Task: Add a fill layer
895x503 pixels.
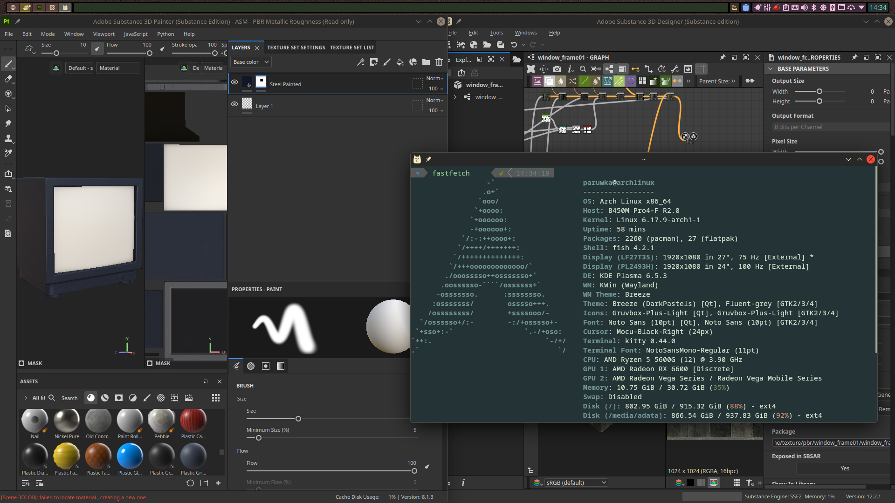Action: coord(399,62)
